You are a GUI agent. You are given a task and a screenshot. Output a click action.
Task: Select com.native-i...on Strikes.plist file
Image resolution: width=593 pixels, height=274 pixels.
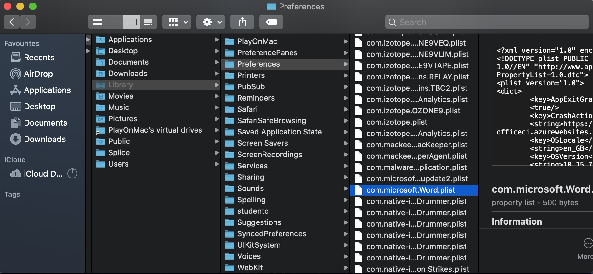pyautogui.click(x=414, y=269)
